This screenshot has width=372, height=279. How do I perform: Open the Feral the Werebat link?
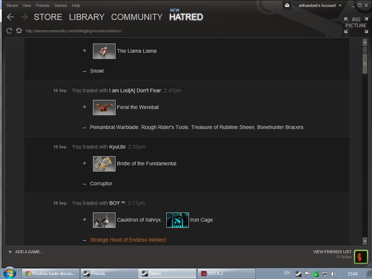pos(138,107)
